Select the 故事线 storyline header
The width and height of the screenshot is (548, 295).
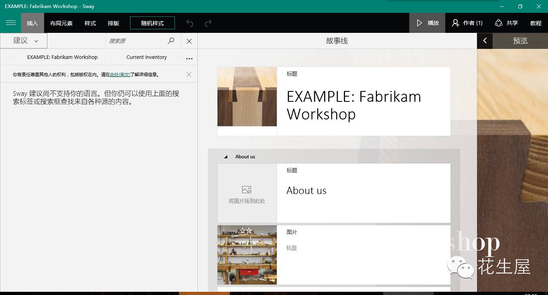(x=337, y=41)
